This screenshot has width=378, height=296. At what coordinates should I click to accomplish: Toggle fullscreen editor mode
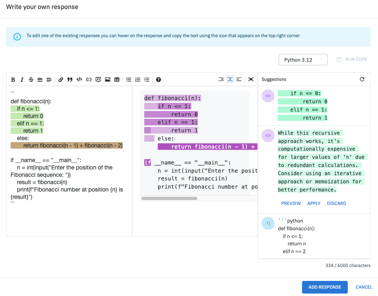[251, 79]
